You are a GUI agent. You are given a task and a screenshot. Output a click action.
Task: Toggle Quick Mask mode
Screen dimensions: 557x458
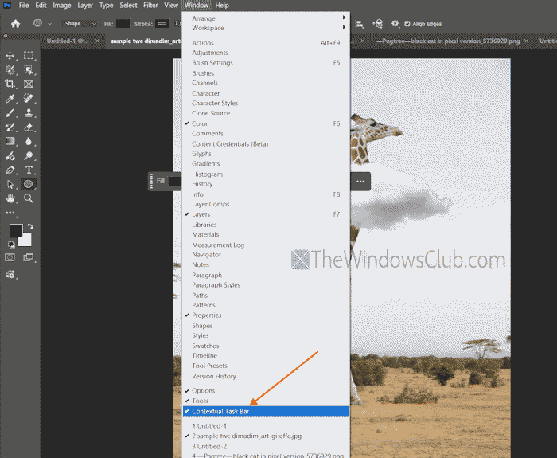[10, 257]
